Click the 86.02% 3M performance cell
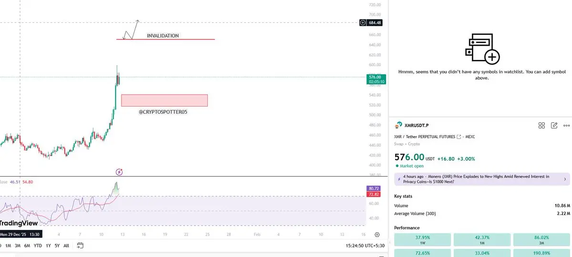572x257 pixels. point(541,239)
